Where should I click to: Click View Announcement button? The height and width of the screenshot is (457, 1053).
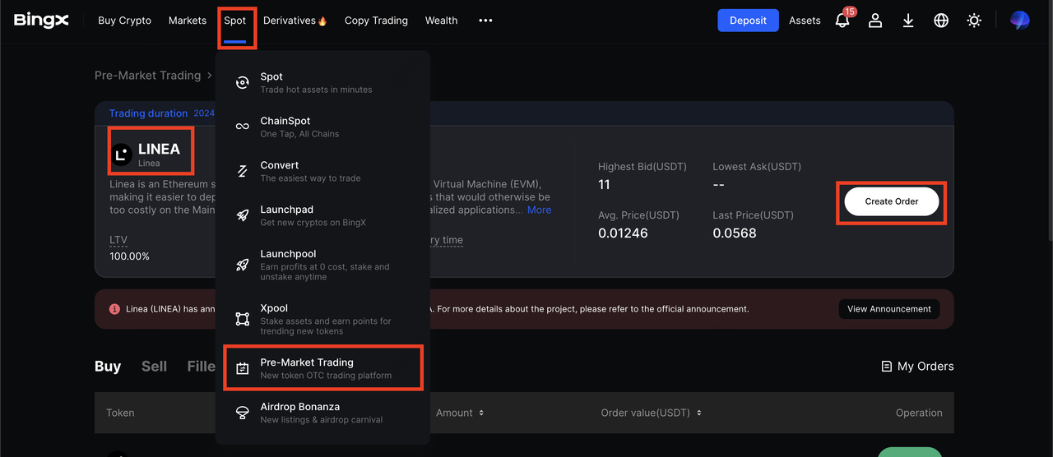[889, 309]
